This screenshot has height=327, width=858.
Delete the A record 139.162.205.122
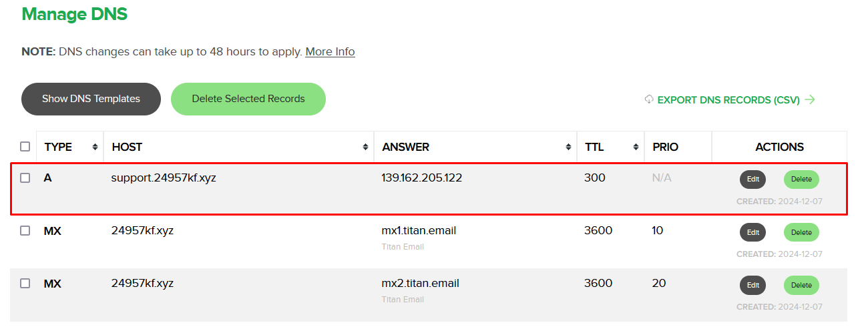(801, 180)
